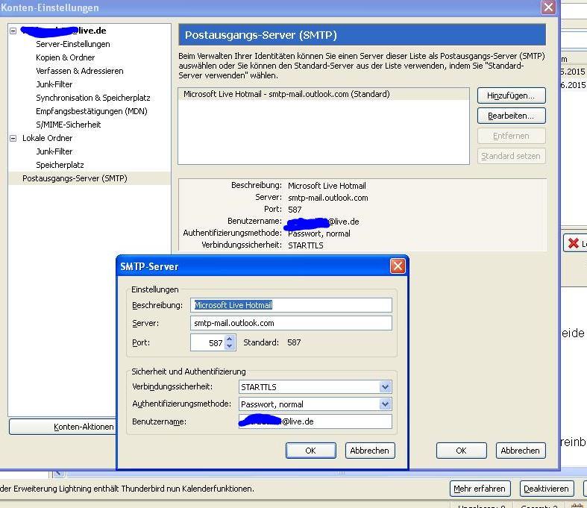Close the SMTP-Server dialog with X
The height and width of the screenshot is (508, 587).
[398, 266]
